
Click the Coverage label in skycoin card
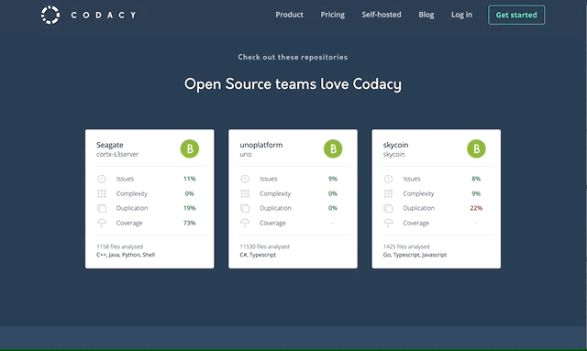pos(415,223)
